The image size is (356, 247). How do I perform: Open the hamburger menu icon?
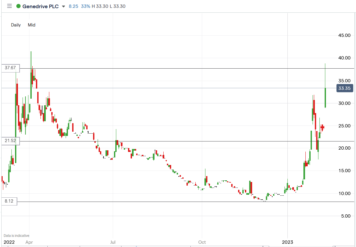9,6
